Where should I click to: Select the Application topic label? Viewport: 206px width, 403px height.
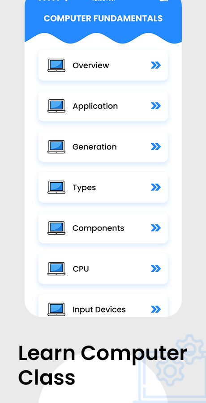tap(95, 106)
